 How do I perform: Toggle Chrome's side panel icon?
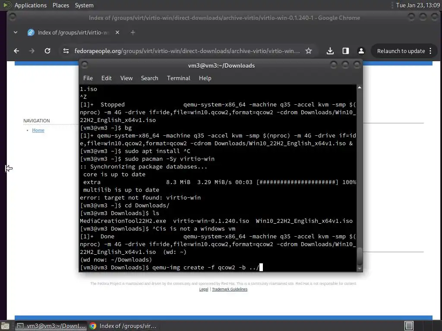[x=346, y=51]
